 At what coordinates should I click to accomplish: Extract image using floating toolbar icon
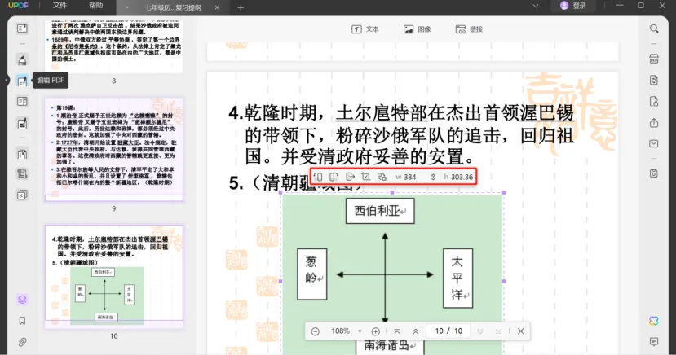[x=350, y=177]
